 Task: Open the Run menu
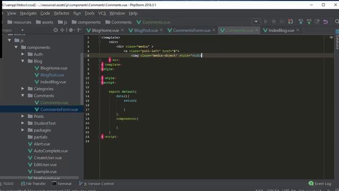click(77, 13)
